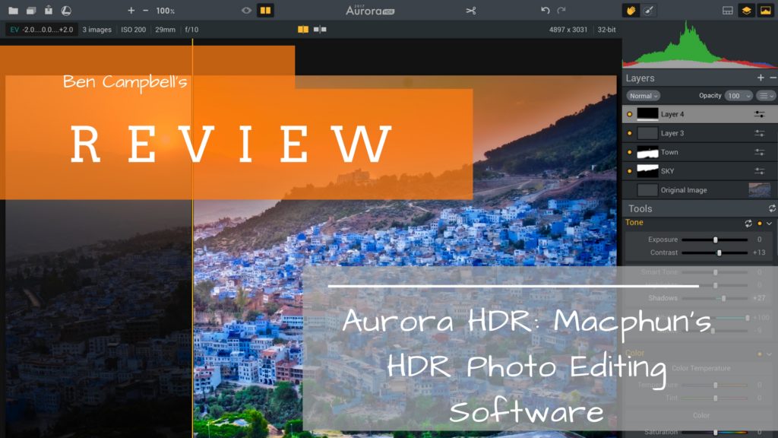Select the SKY layer row

[x=700, y=171]
